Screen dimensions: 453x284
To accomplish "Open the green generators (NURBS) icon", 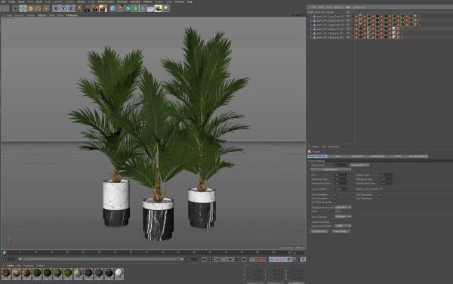I will (128, 8).
